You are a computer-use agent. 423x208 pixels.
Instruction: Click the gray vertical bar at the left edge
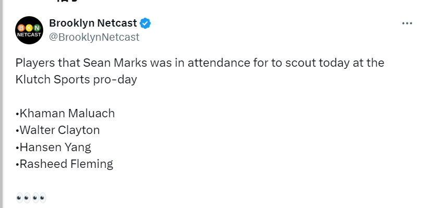tap(2, 104)
